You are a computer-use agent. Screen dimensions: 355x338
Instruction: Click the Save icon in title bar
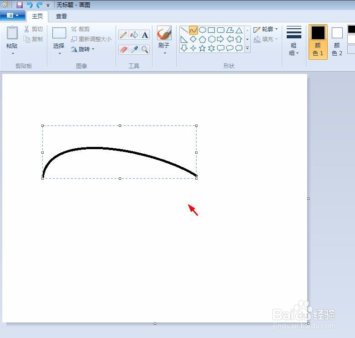click(20, 5)
